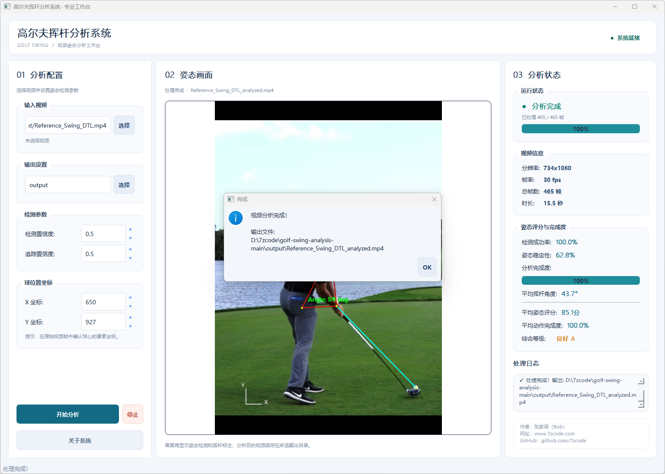Stop processing with the 停止 button
The width and height of the screenshot is (665, 474).
click(133, 414)
